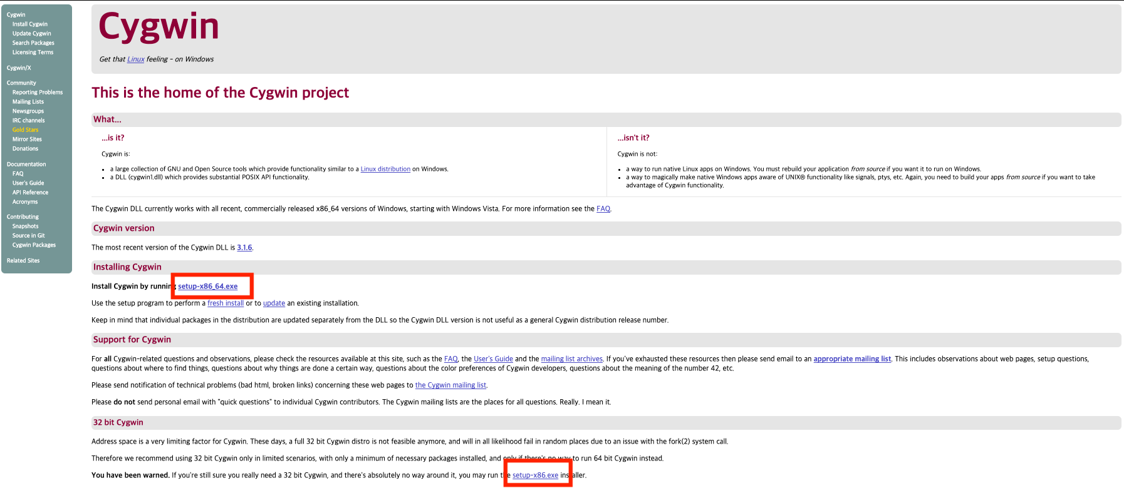
Task: Open the Cygwin/X sidebar link
Action: [x=19, y=68]
